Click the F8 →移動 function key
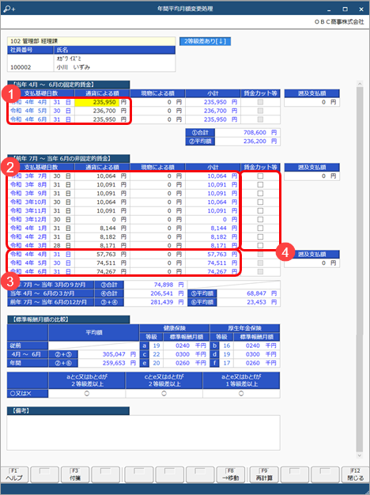370x495 pixels. coord(231,474)
